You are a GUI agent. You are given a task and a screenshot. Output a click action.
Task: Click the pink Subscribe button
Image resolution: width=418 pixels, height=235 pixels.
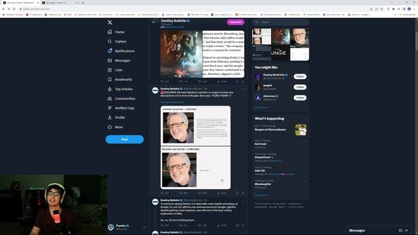pyautogui.click(x=236, y=22)
